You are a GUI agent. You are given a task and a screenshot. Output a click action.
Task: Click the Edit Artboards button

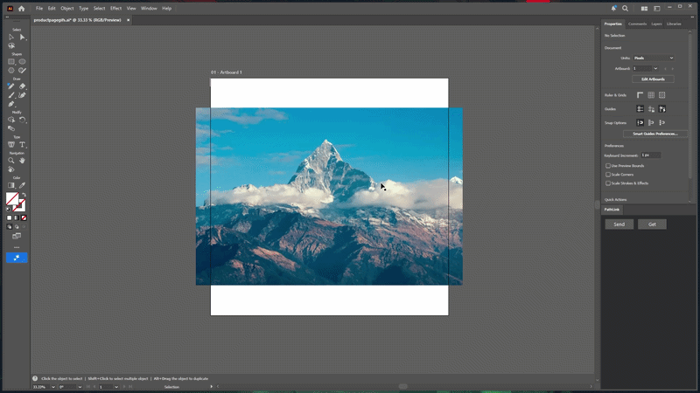pyautogui.click(x=653, y=79)
